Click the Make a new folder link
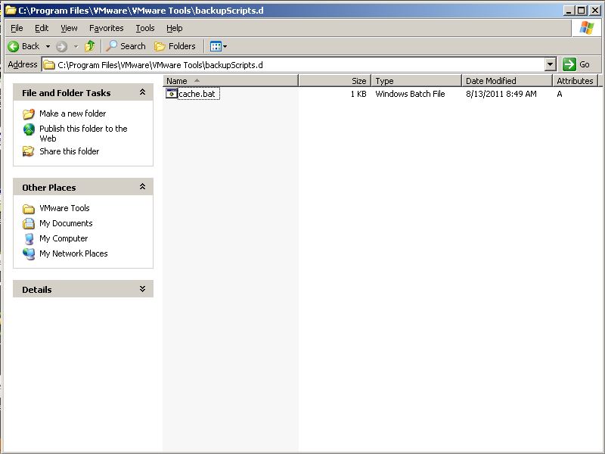Image resolution: width=605 pixels, height=454 pixels. coord(73,113)
